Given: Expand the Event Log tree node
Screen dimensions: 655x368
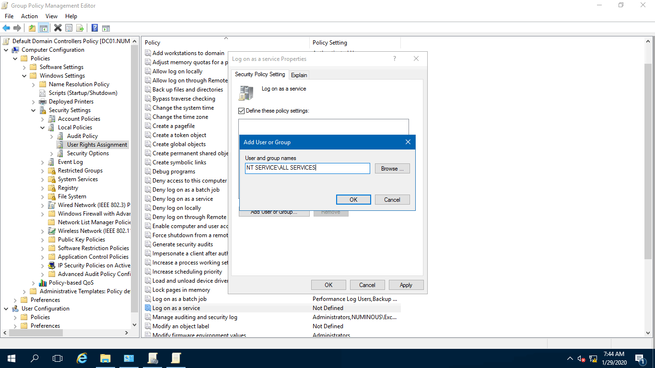Looking at the screenshot, I should point(43,162).
